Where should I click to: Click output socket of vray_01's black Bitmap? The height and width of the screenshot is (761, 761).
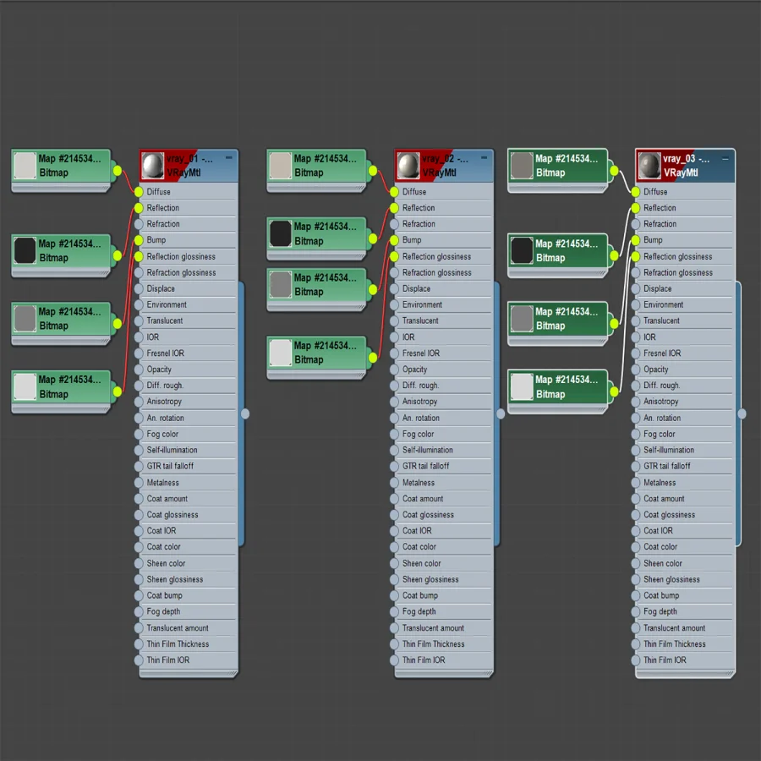click(118, 255)
